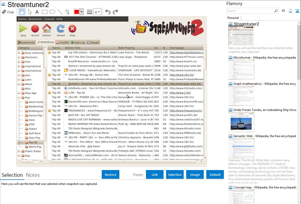This screenshot has width=301, height=204.
Task: Pick the ellipse shape tool
Action: click(x=52, y=12)
